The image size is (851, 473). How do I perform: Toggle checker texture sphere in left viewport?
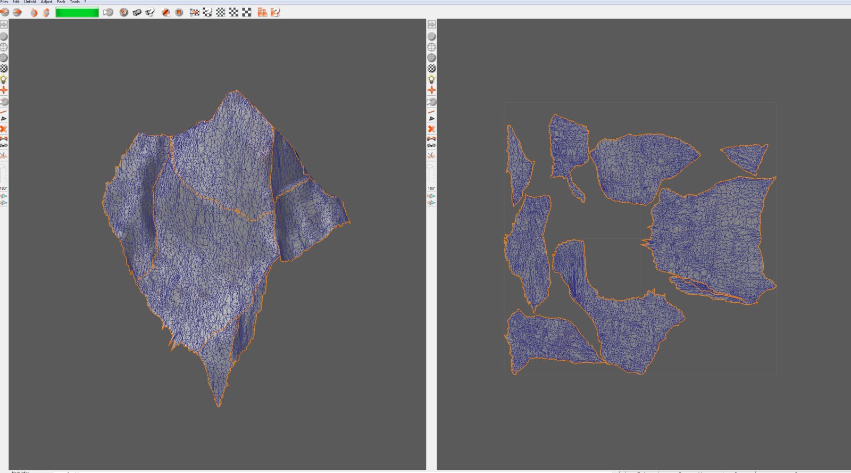(4, 68)
